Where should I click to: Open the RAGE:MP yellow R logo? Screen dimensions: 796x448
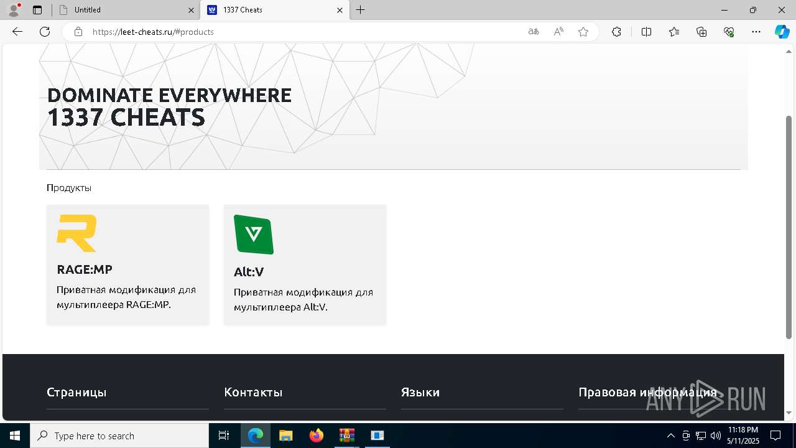[76, 233]
